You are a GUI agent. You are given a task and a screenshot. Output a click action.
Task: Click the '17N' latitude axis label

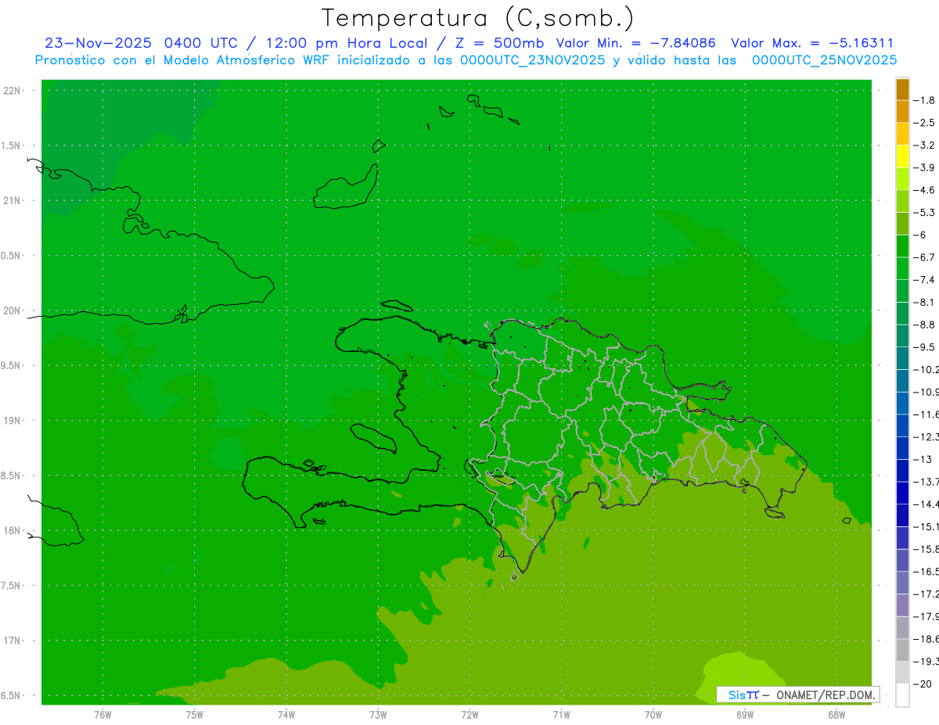(13, 641)
